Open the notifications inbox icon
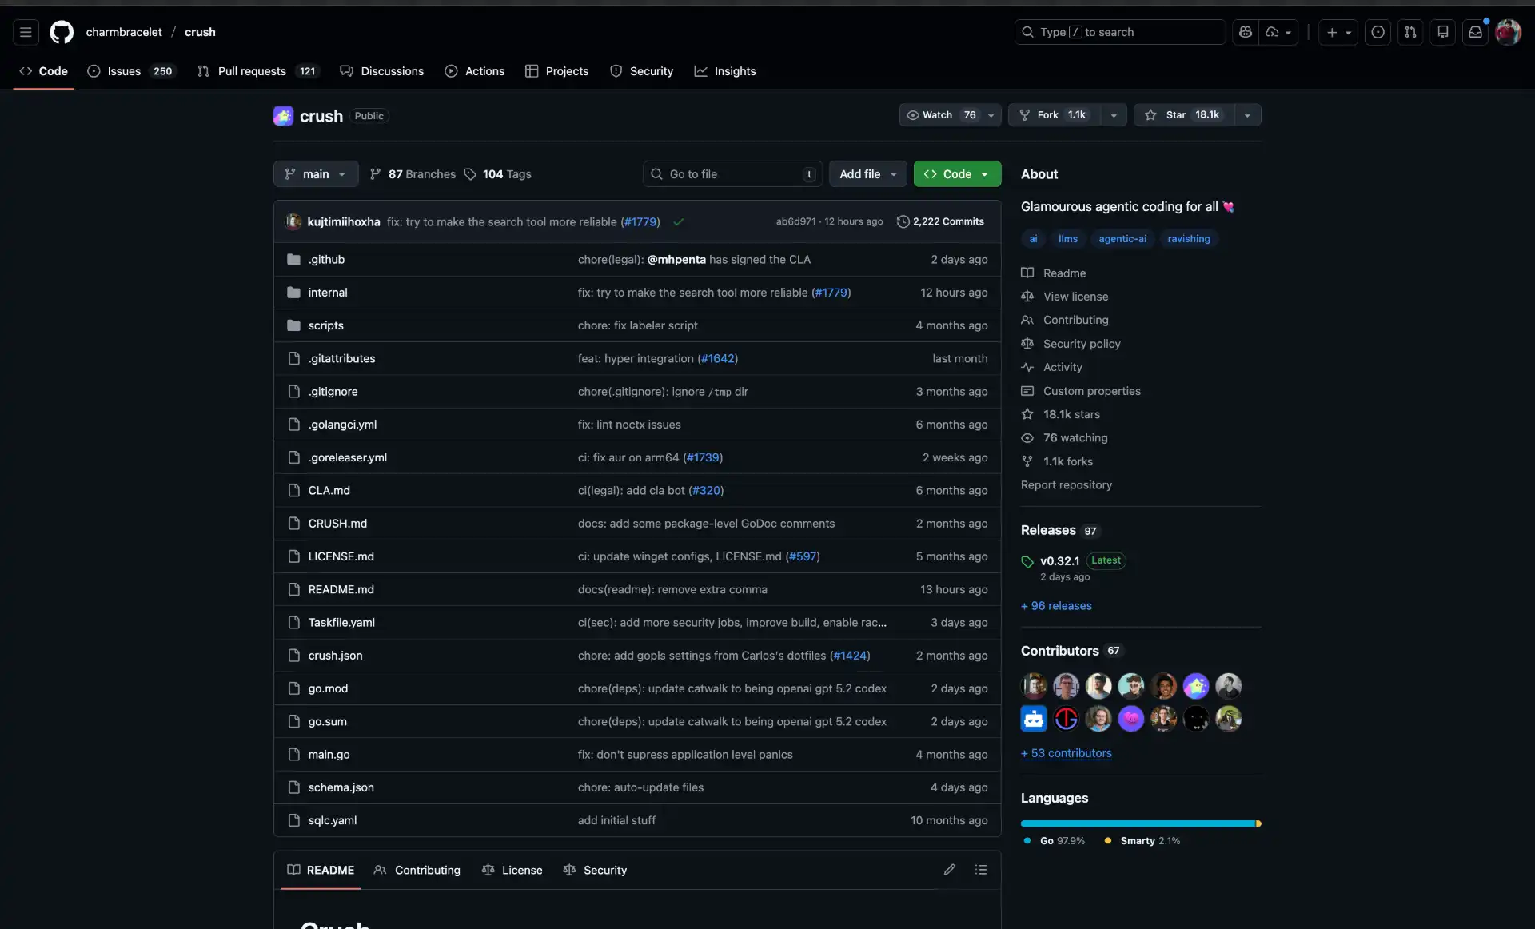Screen dimensions: 1535x929 [x=1475, y=32]
